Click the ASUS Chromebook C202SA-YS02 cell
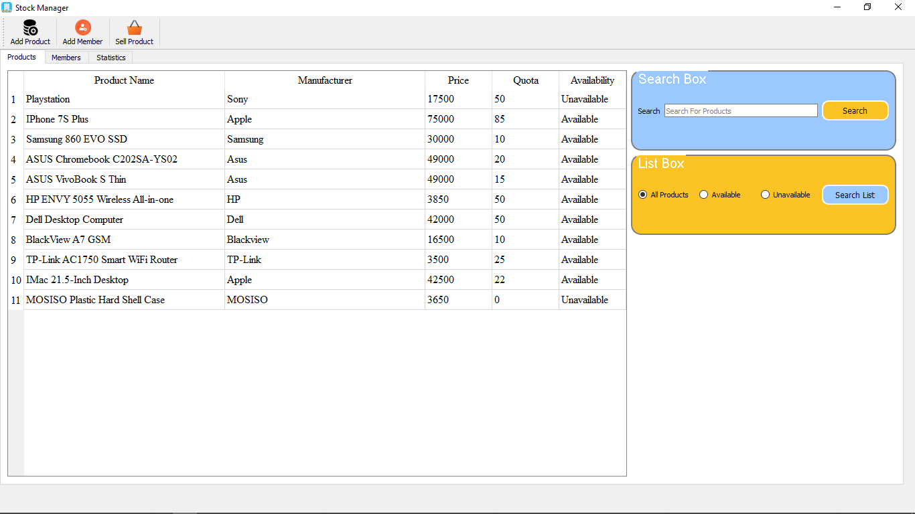 (124, 159)
